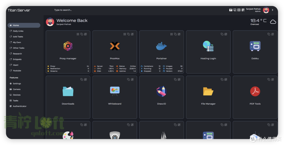
Task: Click the grid icon on Proxy manager card
Action: point(78,34)
